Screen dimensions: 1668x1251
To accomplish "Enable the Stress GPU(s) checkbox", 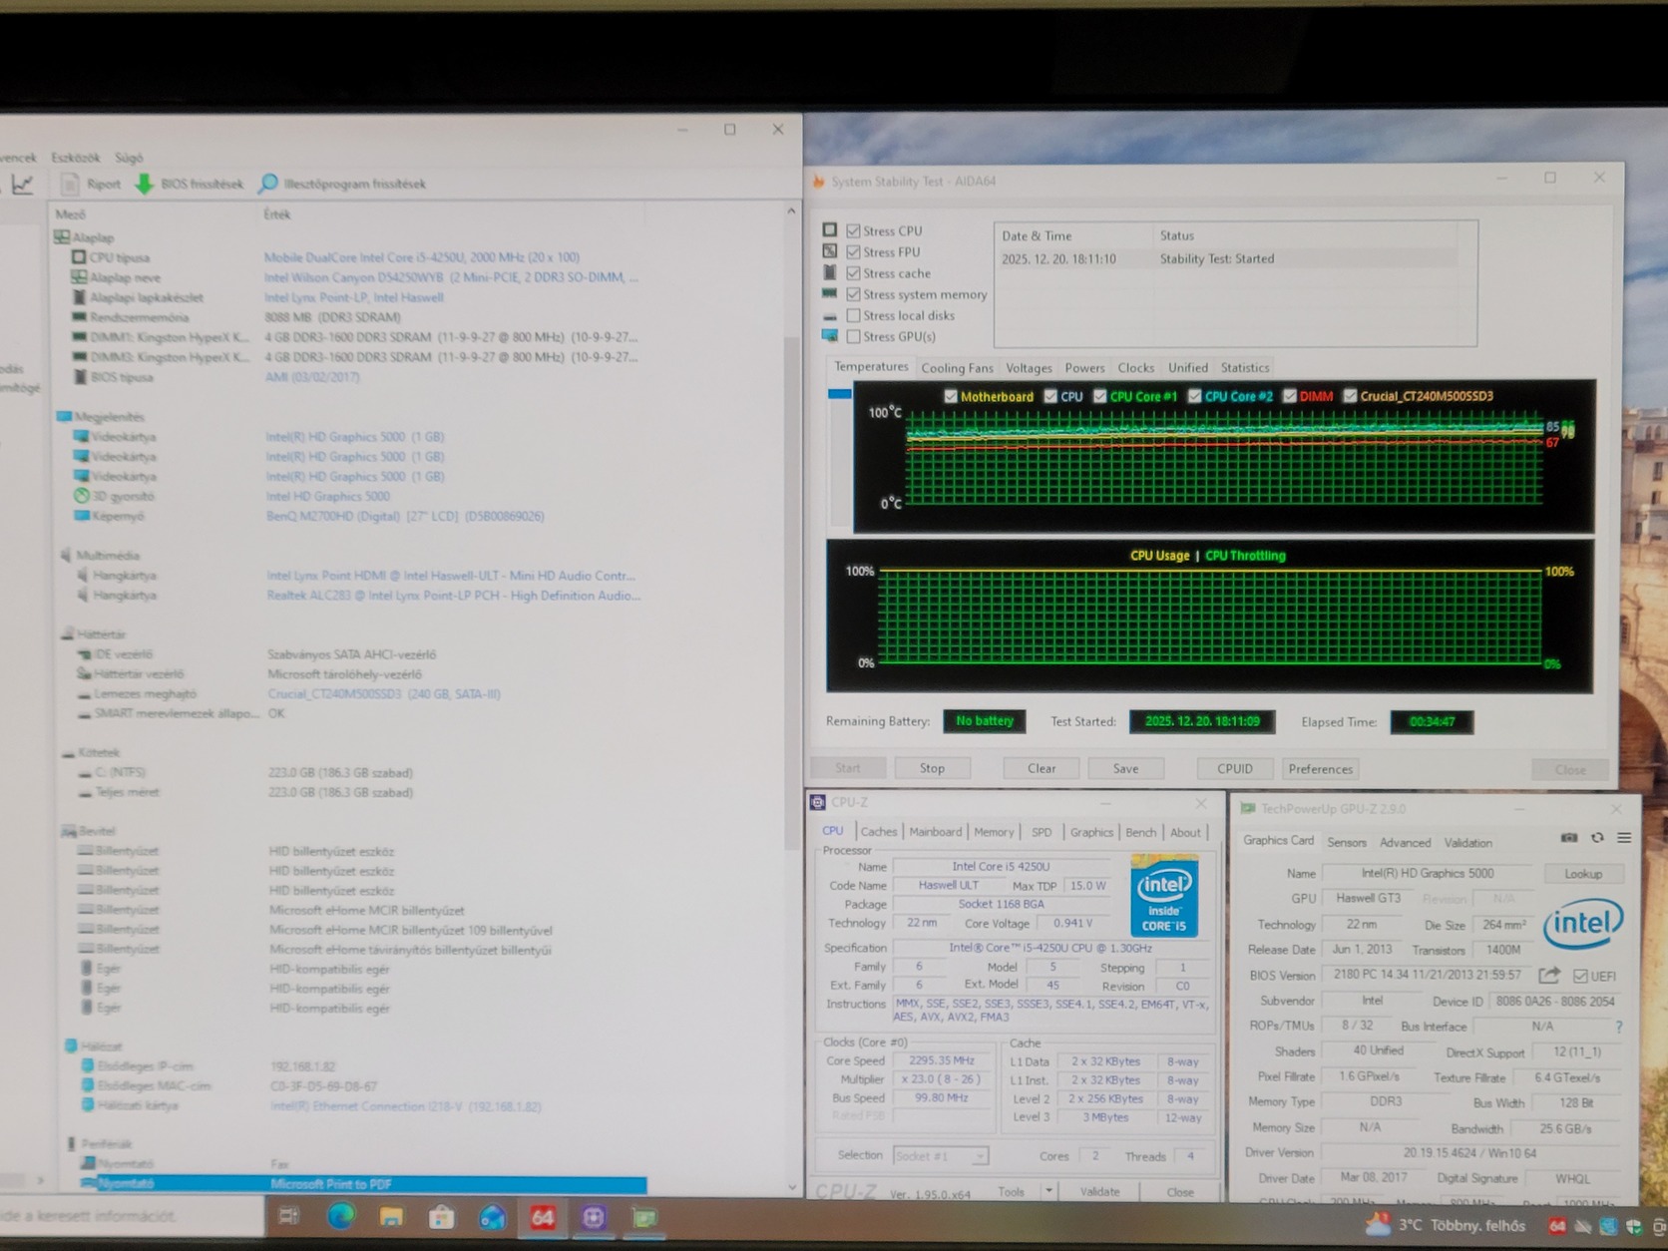I will (x=853, y=336).
